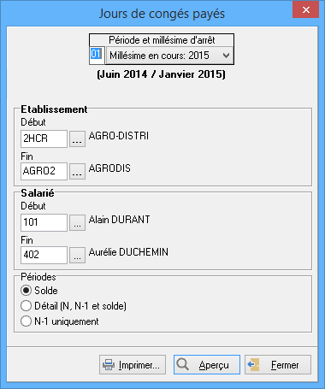Open browse dialog for Etablissement Début

pyautogui.click(x=77, y=139)
